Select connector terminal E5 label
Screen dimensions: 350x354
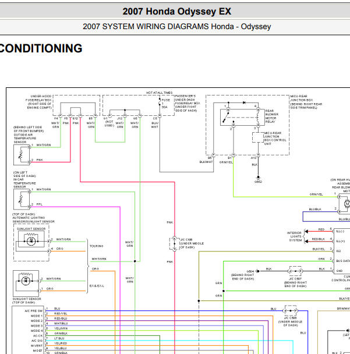(90, 118)
